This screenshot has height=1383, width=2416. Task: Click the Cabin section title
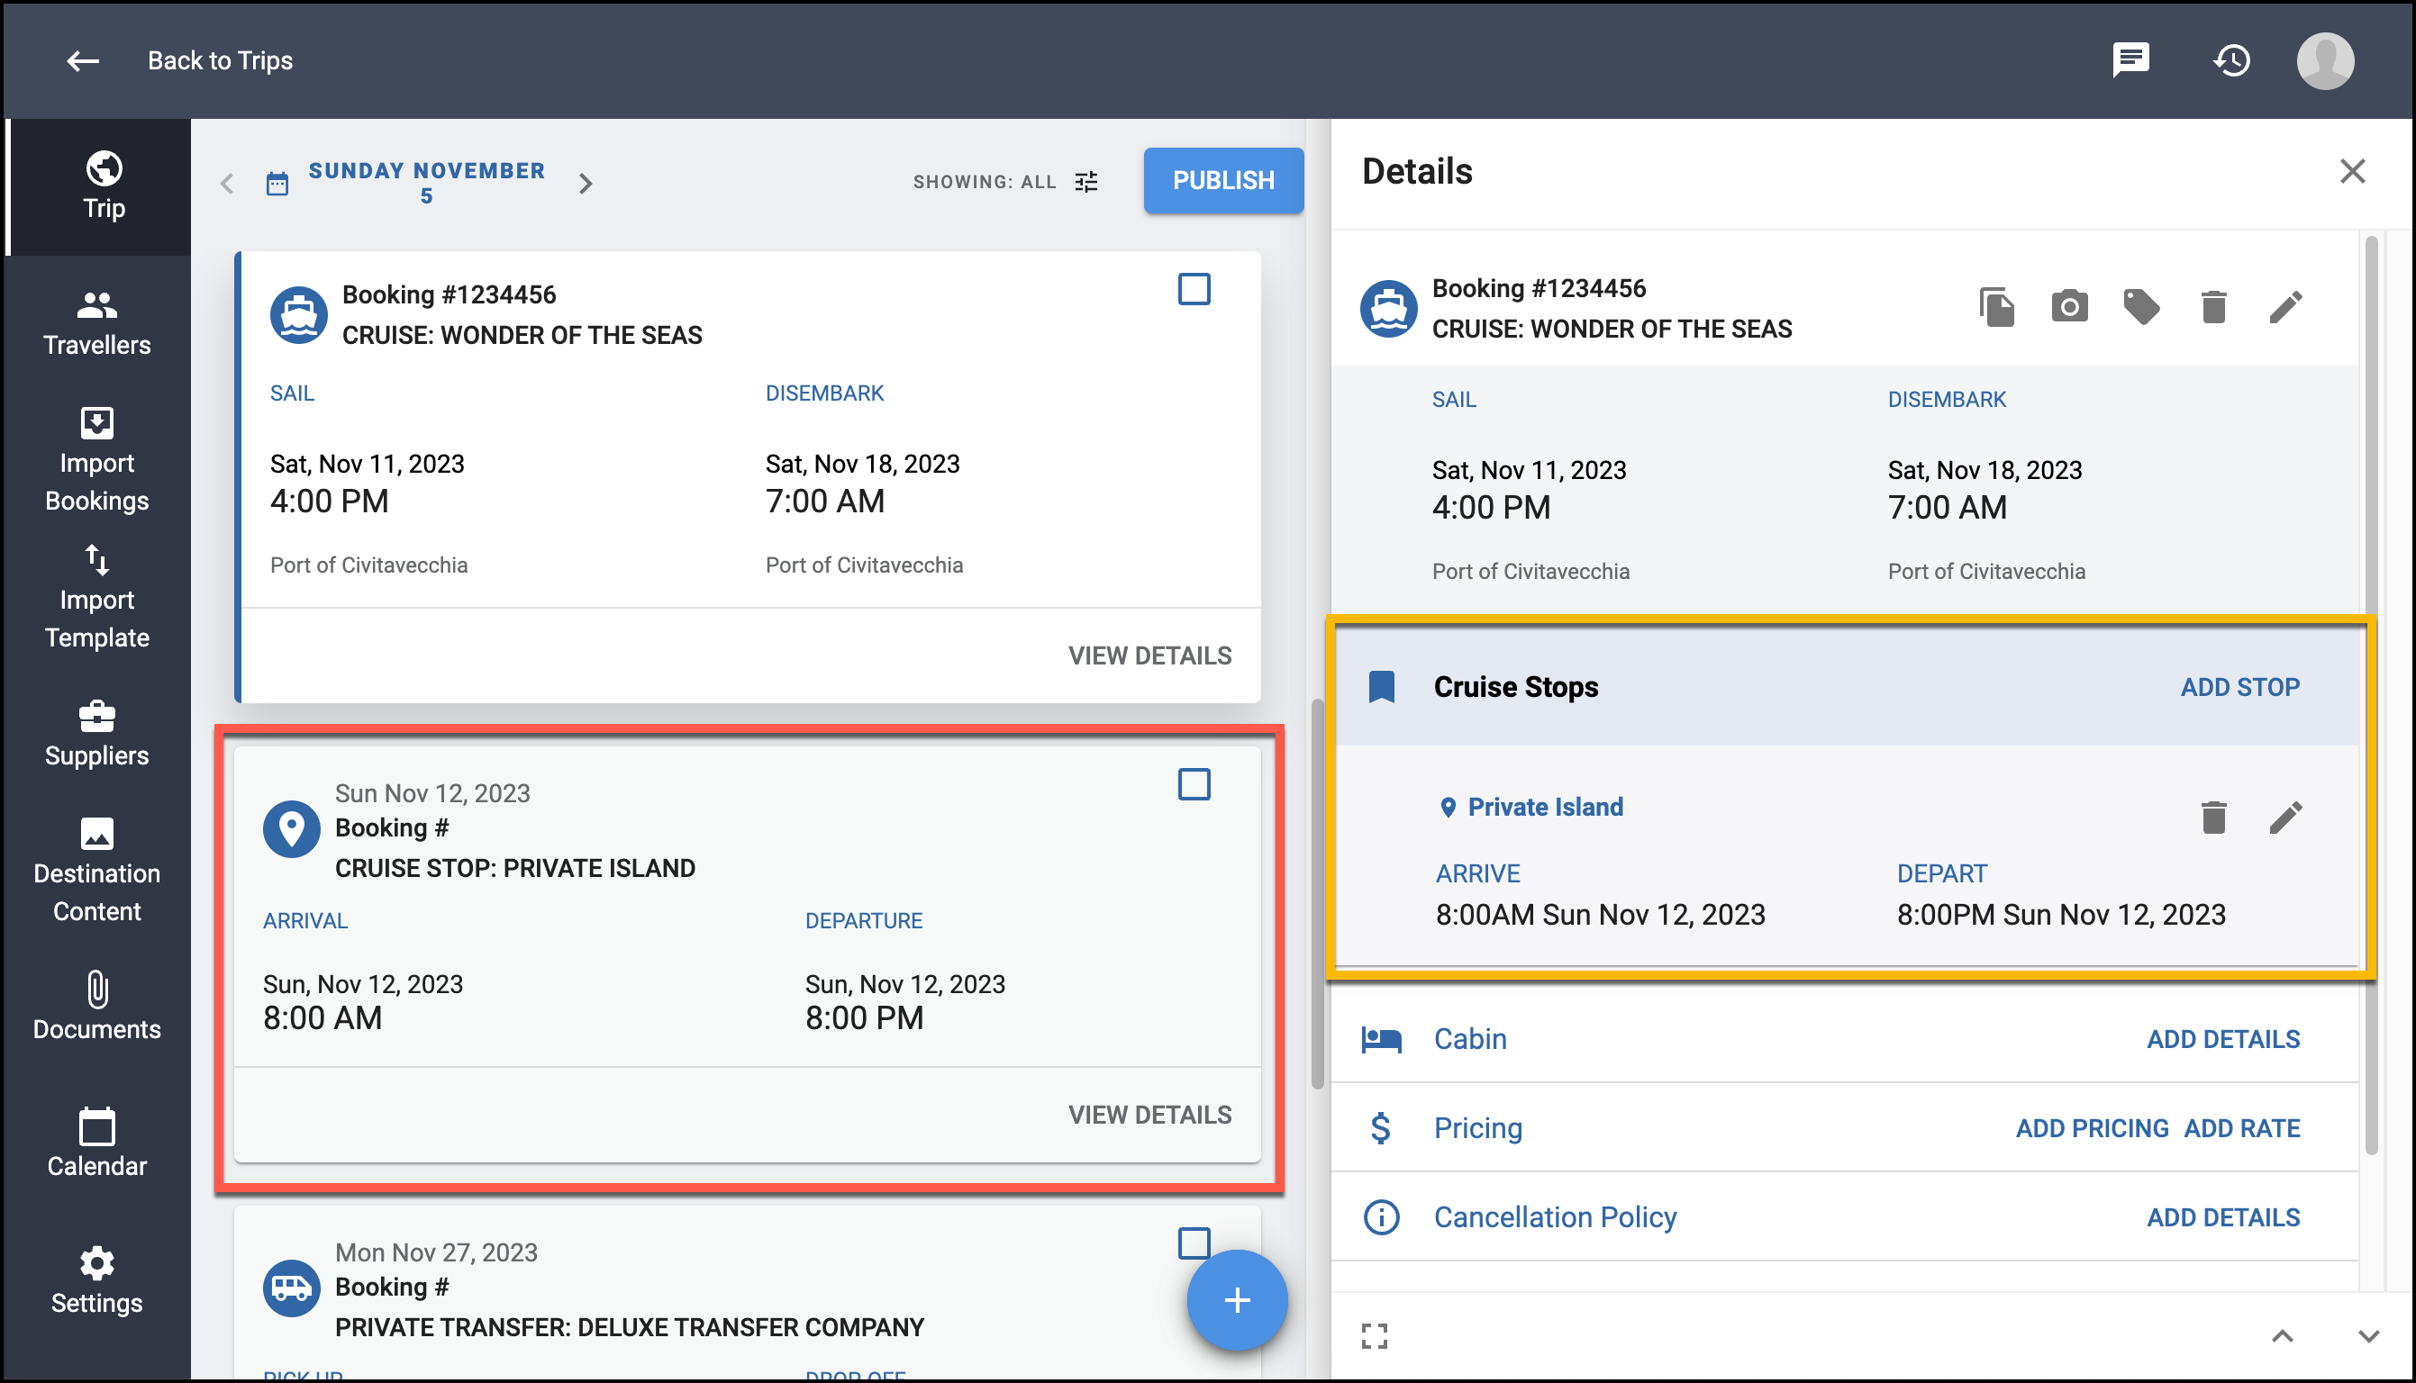(1470, 1039)
